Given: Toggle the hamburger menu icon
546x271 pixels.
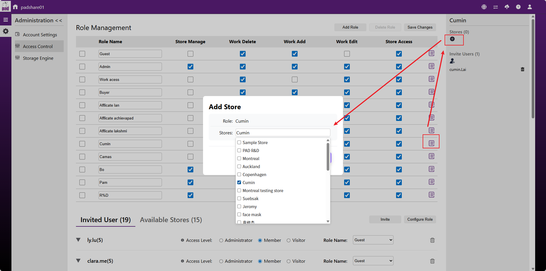Looking at the screenshot, I should point(6,20).
